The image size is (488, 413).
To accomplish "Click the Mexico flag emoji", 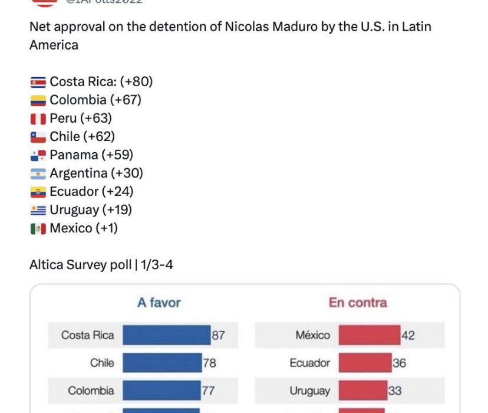I will pos(38,228).
